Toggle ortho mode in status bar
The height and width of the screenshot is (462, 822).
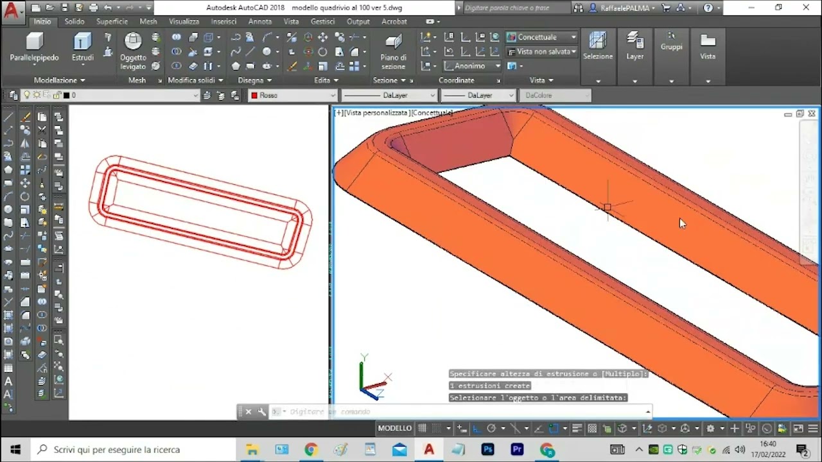point(477,429)
